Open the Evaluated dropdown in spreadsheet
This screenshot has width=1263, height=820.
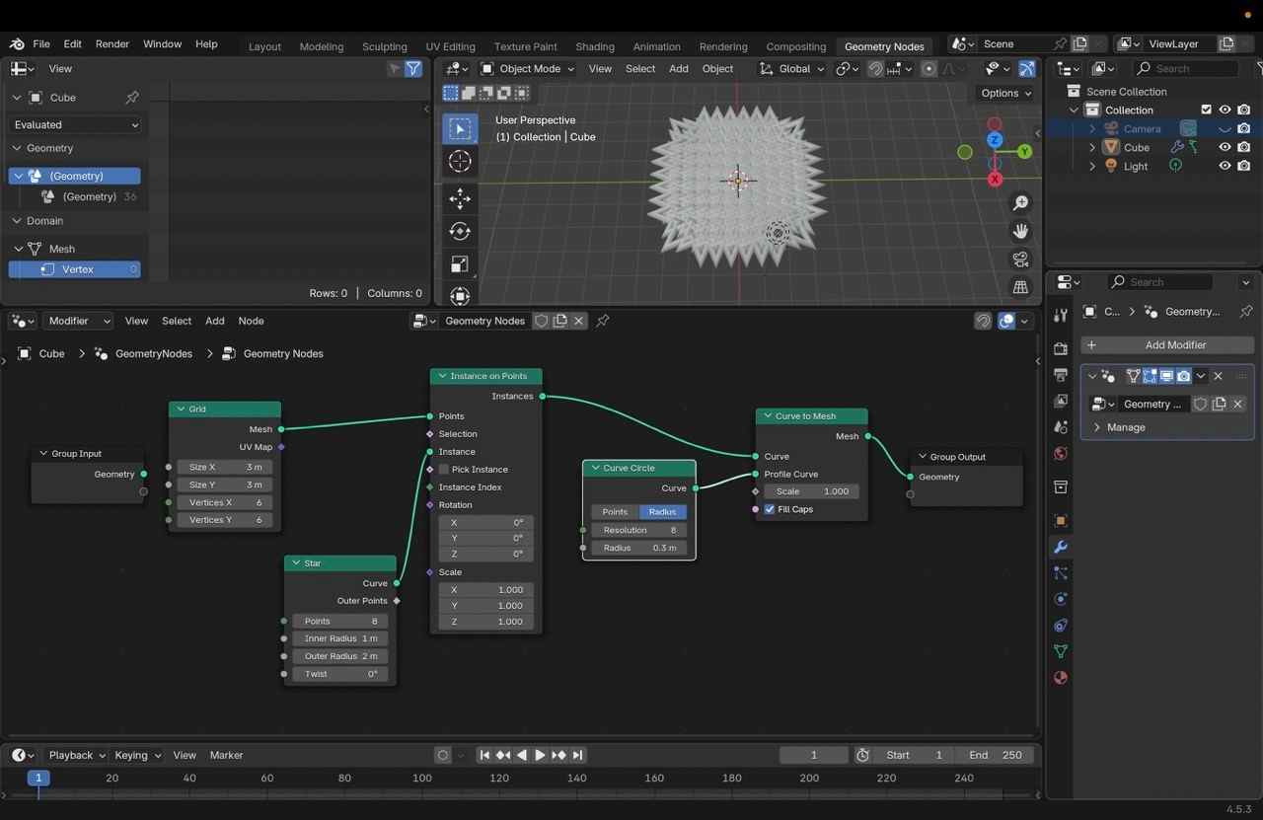(x=76, y=125)
